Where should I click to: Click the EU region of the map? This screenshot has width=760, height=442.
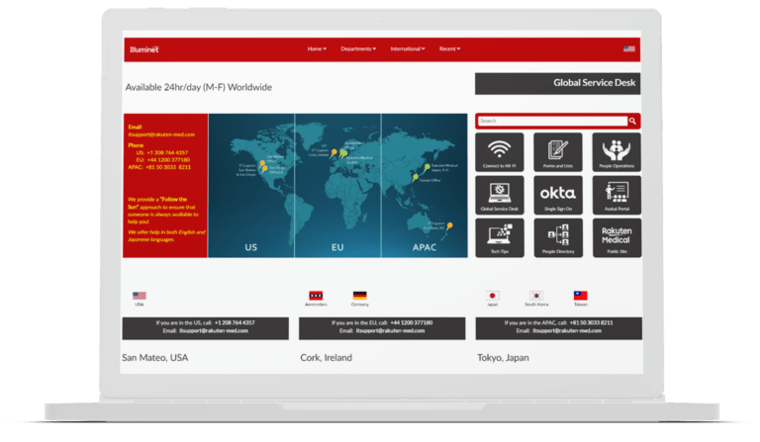coord(337,186)
